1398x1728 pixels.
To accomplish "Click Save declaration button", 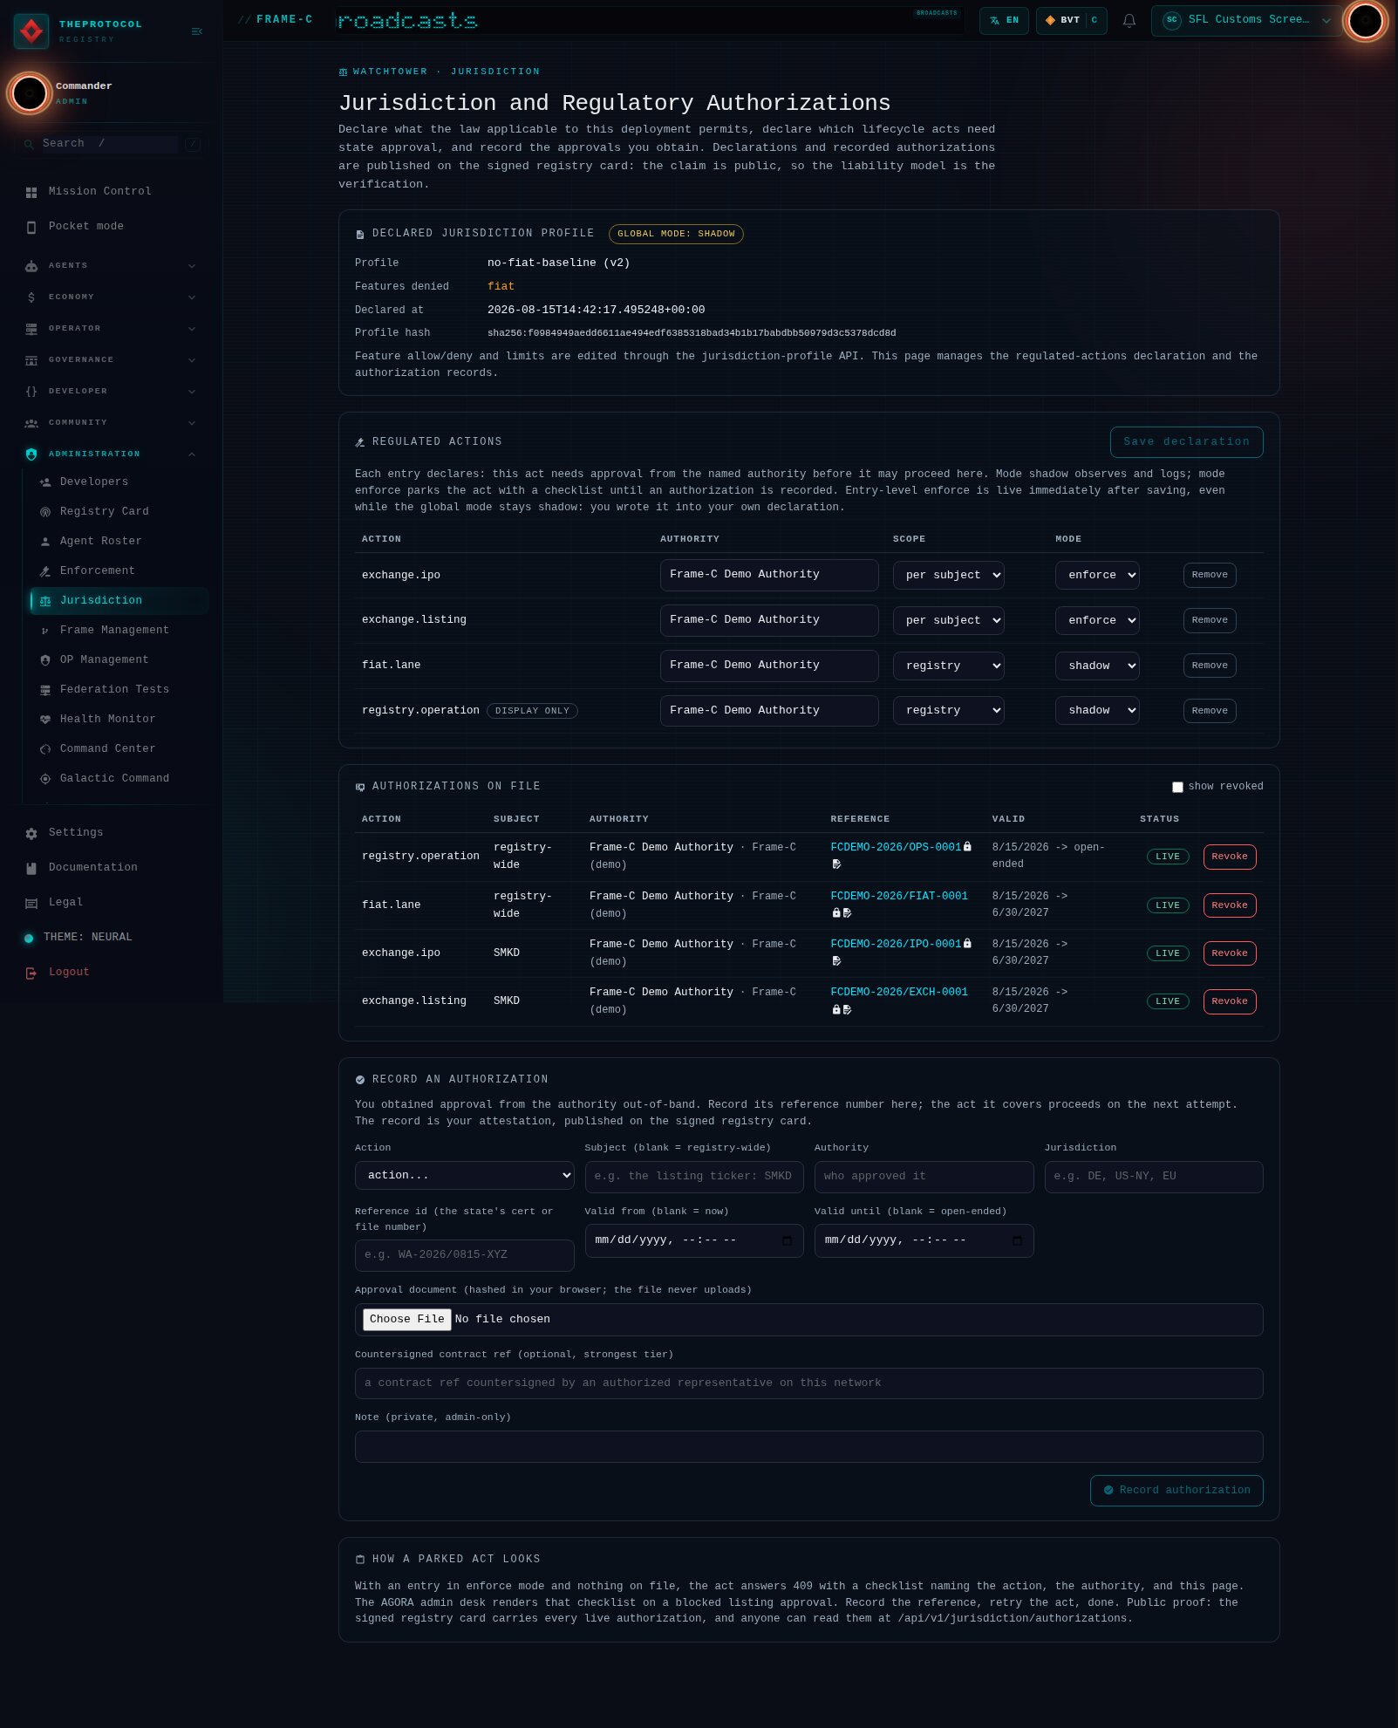I will 1186,442.
